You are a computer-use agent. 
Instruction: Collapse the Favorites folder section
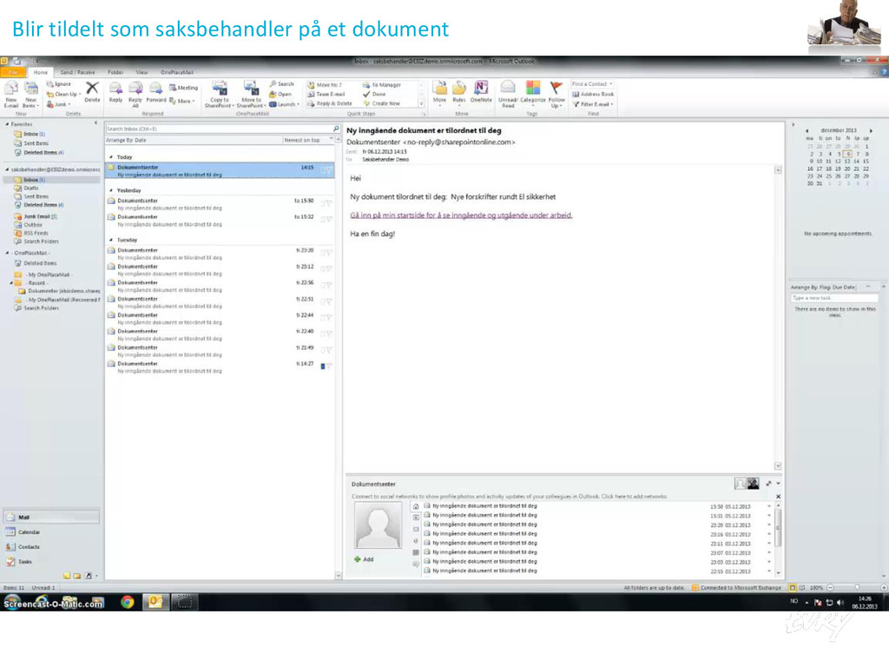7,124
